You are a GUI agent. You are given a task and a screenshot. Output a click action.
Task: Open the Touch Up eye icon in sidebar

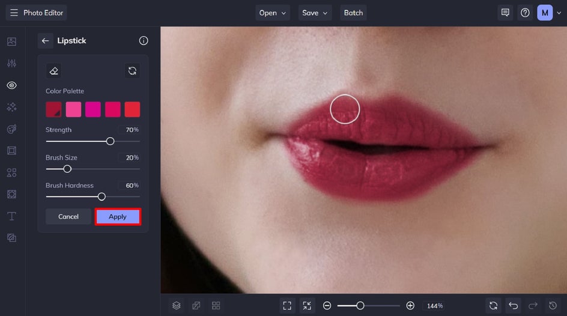[11, 85]
